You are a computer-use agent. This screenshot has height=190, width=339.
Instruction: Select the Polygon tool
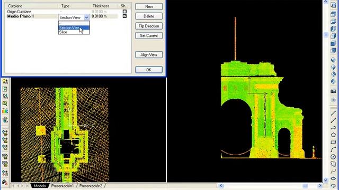(x=333, y=135)
